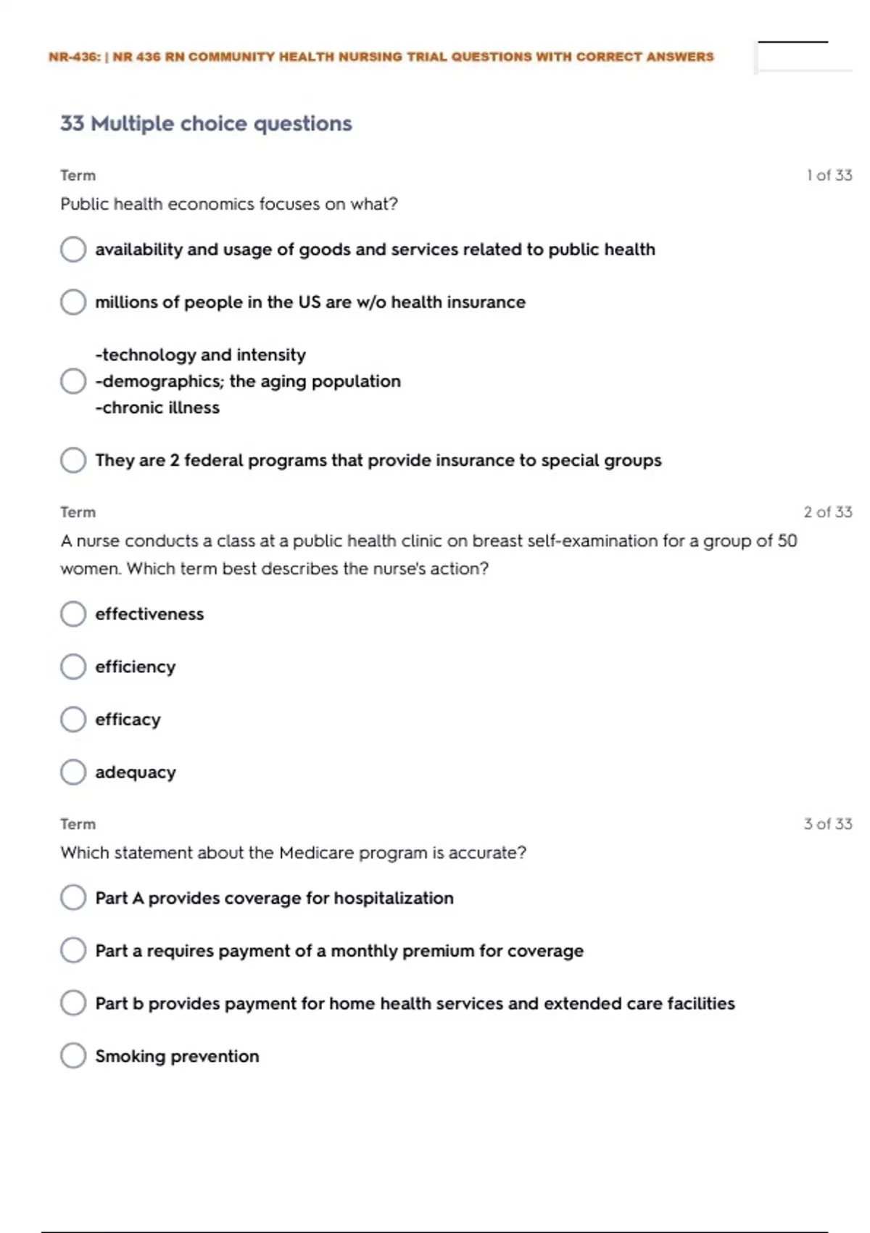This screenshot has height=1233, width=870.
Task: Pick 'efficacy' as the answer
Action: click(73, 719)
